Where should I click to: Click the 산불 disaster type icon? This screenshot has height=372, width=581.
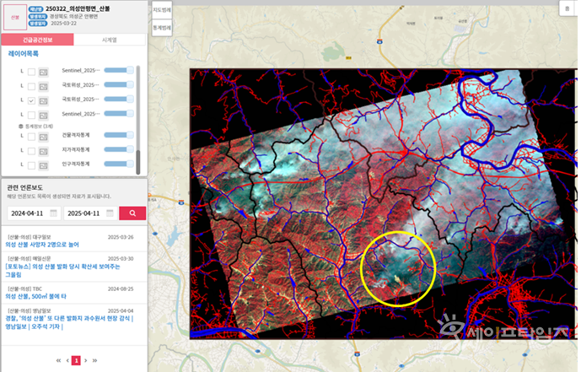(15, 15)
